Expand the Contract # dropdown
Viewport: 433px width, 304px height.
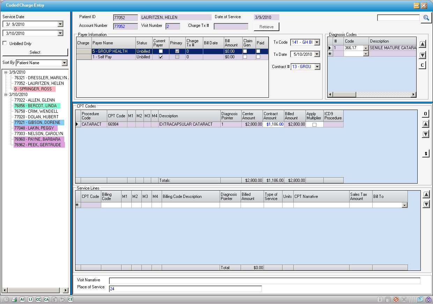pyautogui.click(x=317, y=67)
